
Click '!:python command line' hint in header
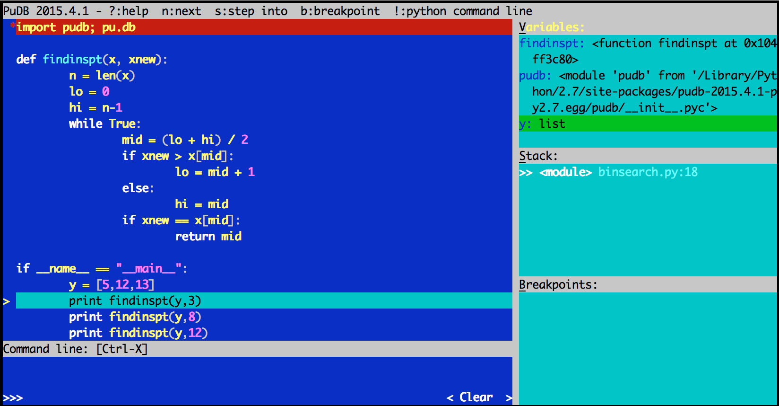[x=463, y=11]
